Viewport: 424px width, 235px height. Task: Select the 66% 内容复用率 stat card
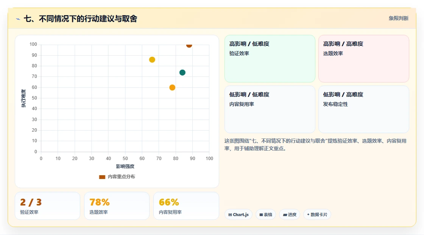(x=186, y=206)
